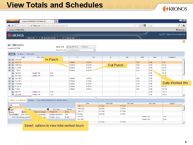Open the Accruals dropdown in timecard toolbar
193x145 pixels.
[x=31, y=54]
